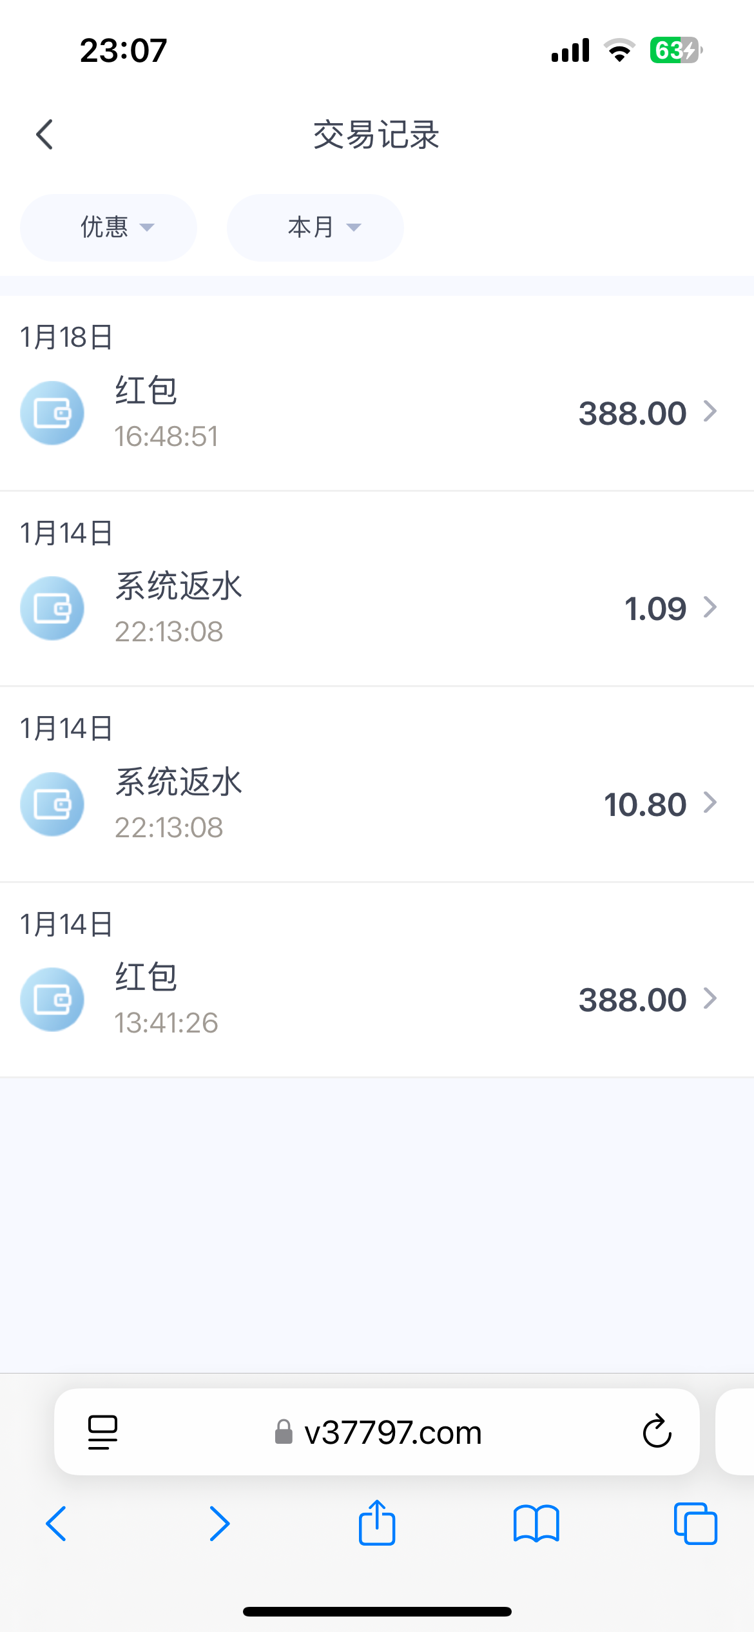The image size is (754, 1632).
Task: Tap wallet icon of 1月18日 红包 entry
Action: [x=52, y=413]
